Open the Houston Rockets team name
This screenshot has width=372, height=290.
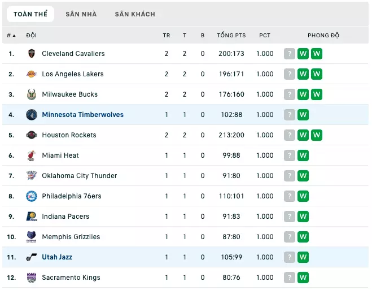[69, 135]
